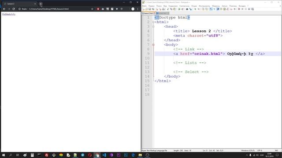Screen dimensions: 282x158
Task: Open the Правка menu
Action: (152, 6)
